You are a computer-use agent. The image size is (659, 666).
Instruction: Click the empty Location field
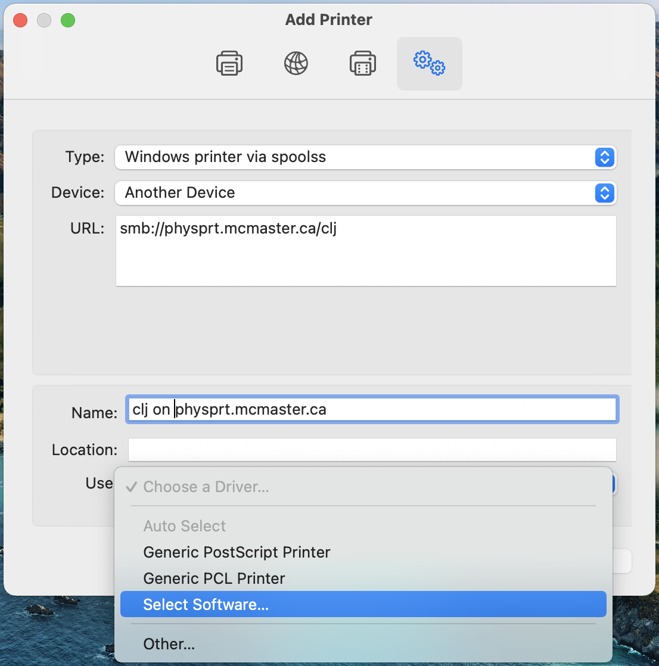click(372, 450)
